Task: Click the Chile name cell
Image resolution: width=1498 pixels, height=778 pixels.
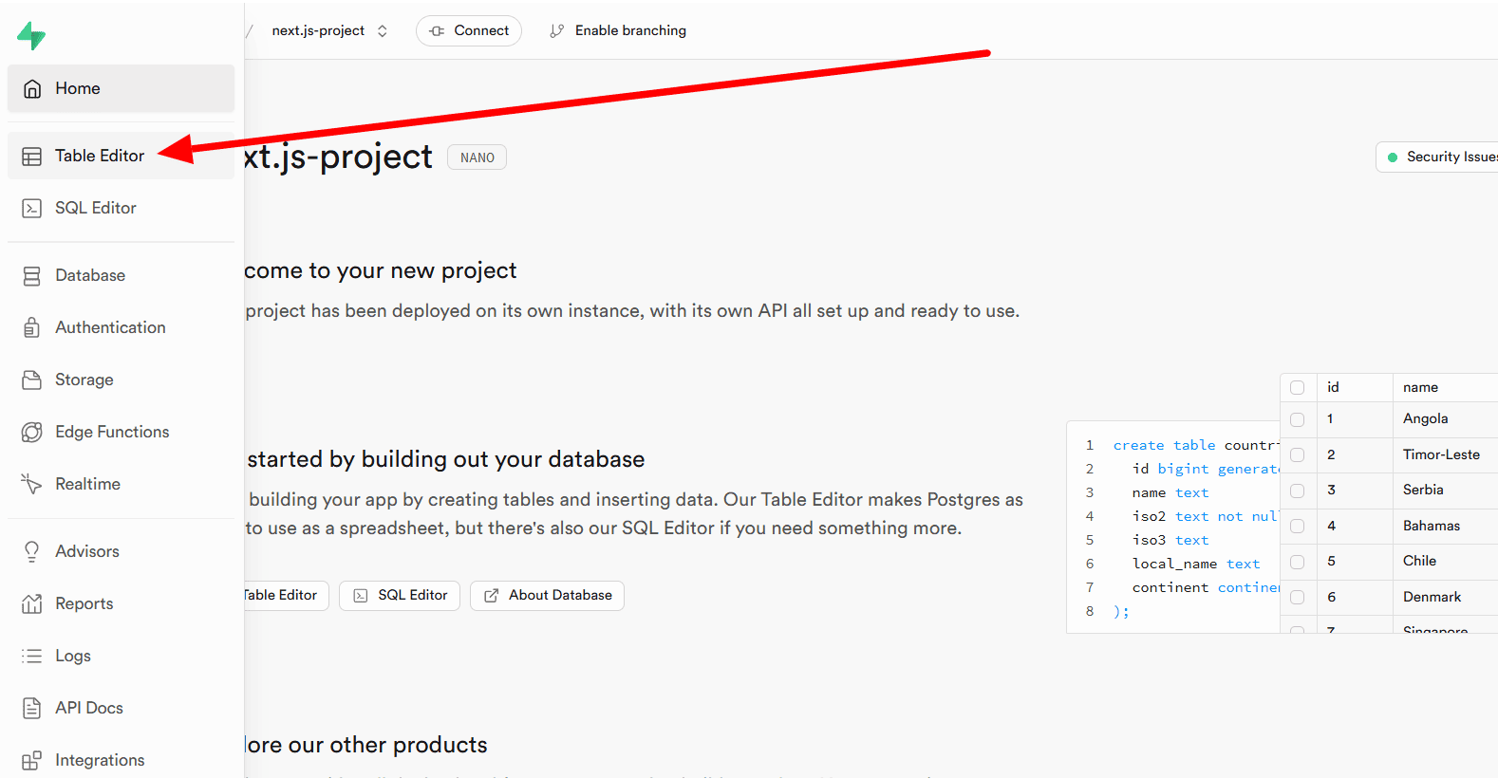Action: (x=1446, y=562)
